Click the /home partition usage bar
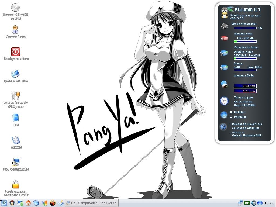 245,70
